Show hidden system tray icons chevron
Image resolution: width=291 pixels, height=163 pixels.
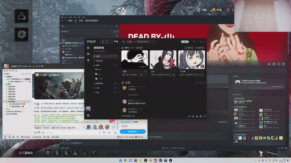(255, 160)
